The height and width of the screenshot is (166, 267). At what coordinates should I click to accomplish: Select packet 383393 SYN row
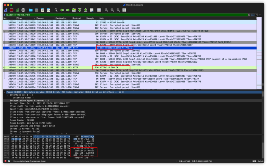pyautogui.click(x=130, y=31)
